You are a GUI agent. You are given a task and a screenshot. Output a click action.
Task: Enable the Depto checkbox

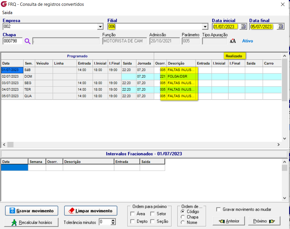133,221
